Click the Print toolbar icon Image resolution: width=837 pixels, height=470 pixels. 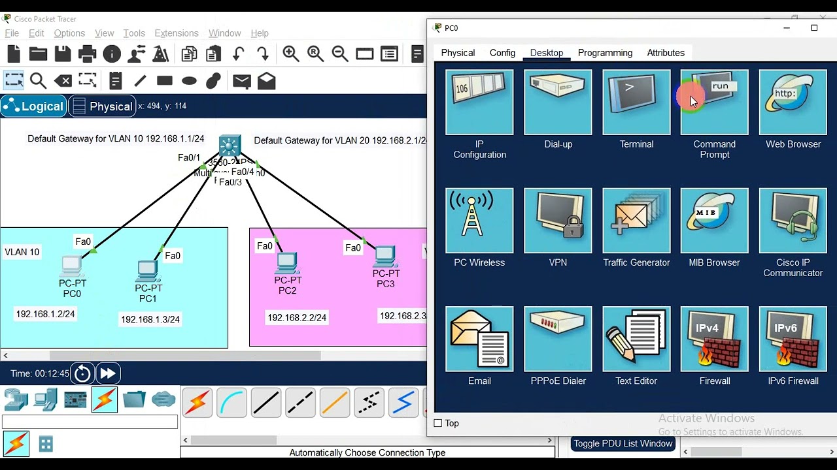(87, 54)
